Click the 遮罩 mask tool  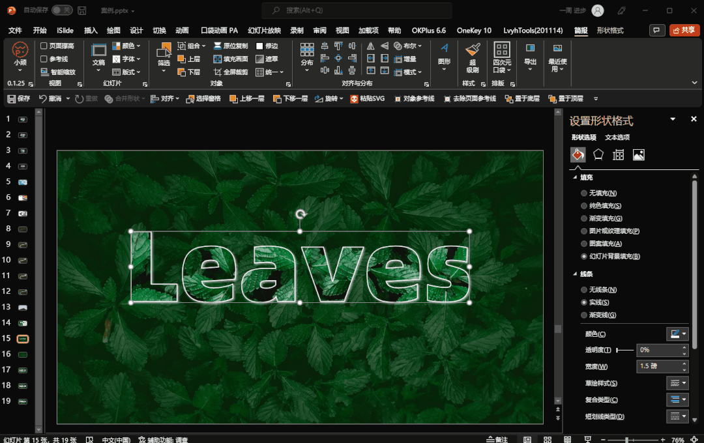(267, 59)
